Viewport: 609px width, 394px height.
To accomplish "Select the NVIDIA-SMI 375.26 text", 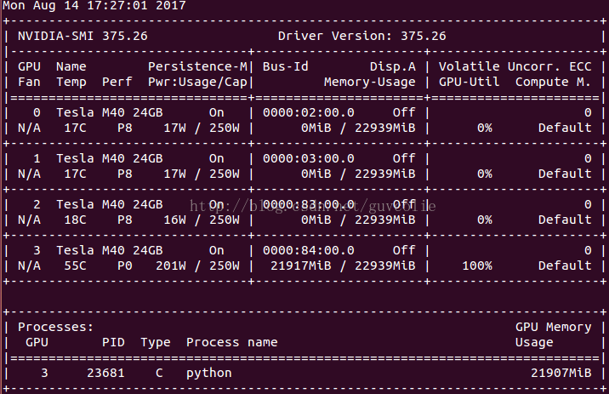I will (x=83, y=36).
